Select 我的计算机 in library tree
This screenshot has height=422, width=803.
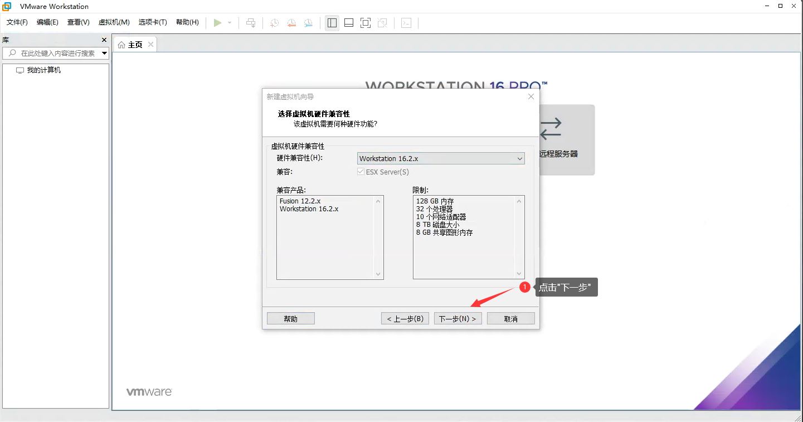44,70
